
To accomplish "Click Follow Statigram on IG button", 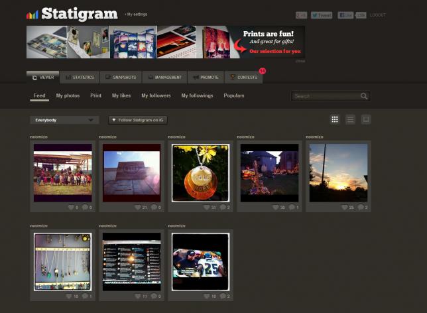I will (138, 120).
